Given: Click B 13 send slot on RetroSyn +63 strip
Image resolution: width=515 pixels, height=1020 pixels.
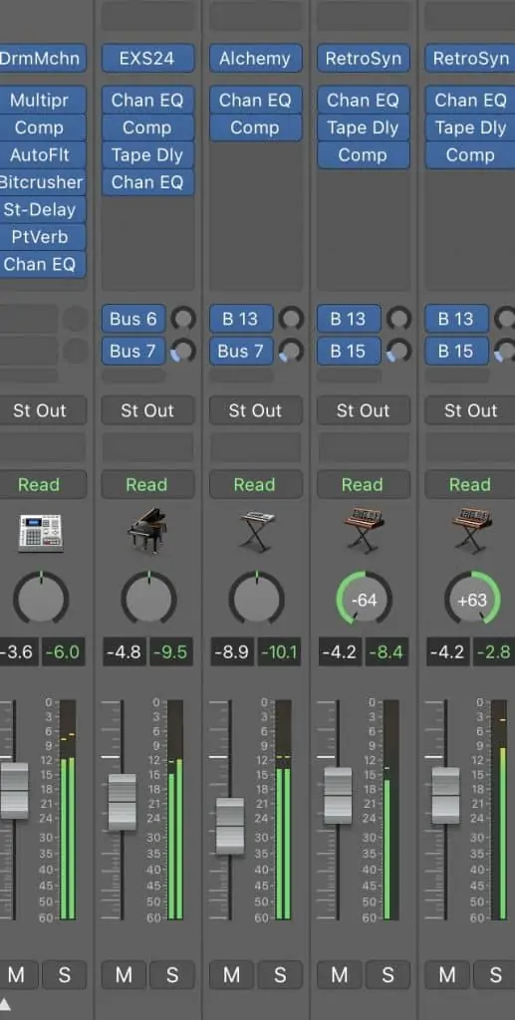Looking at the screenshot, I should click(x=457, y=319).
